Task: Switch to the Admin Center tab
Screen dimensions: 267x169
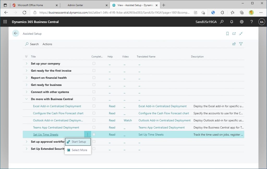Action: click(85, 5)
